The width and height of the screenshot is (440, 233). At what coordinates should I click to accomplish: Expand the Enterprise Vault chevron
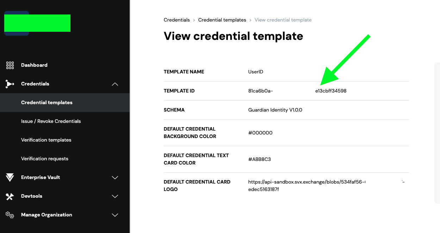click(115, 178)
